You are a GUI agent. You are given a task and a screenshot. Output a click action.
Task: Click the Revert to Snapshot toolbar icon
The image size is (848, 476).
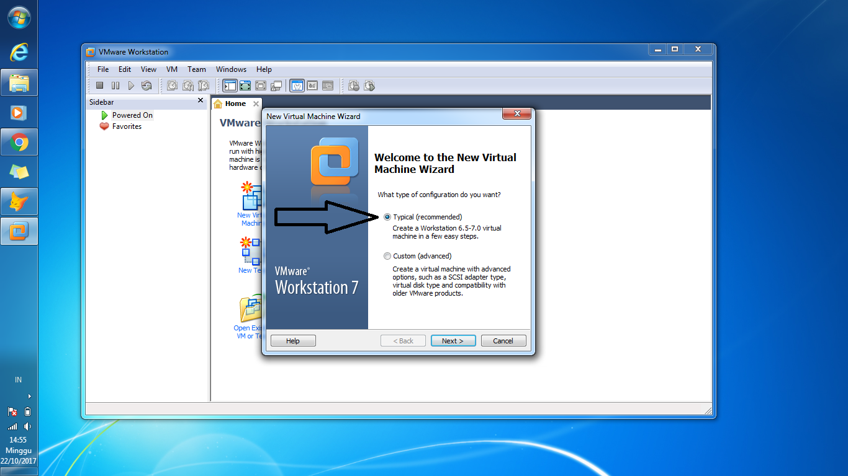[187, 86]
